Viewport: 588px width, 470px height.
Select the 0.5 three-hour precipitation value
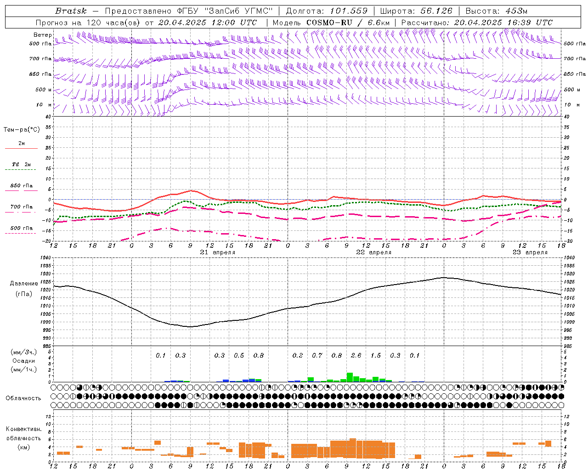[239, 355]
